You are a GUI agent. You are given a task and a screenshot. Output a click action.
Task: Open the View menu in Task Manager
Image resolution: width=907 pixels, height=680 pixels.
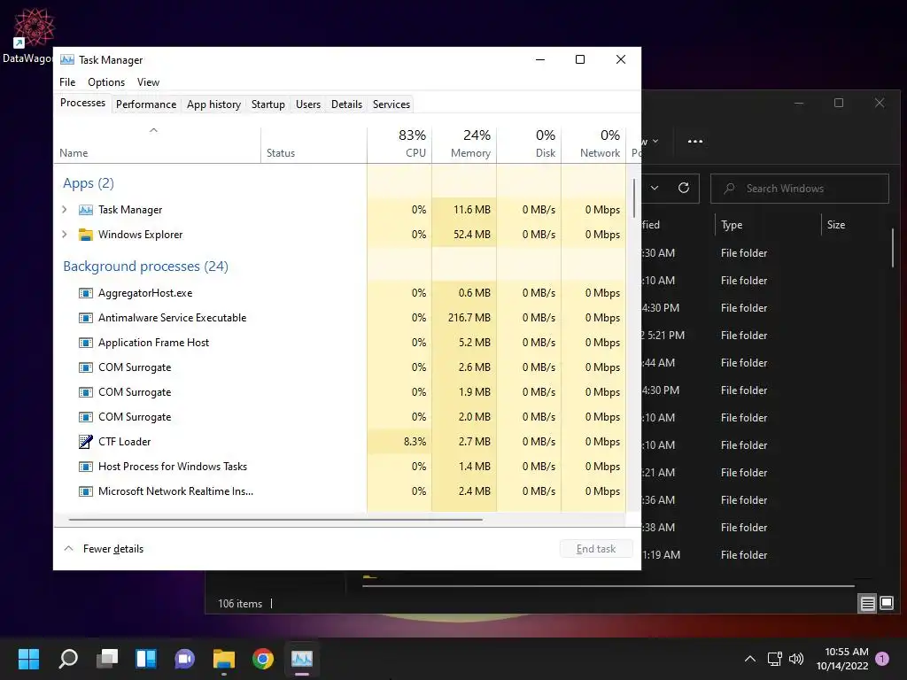click(148, 82)
